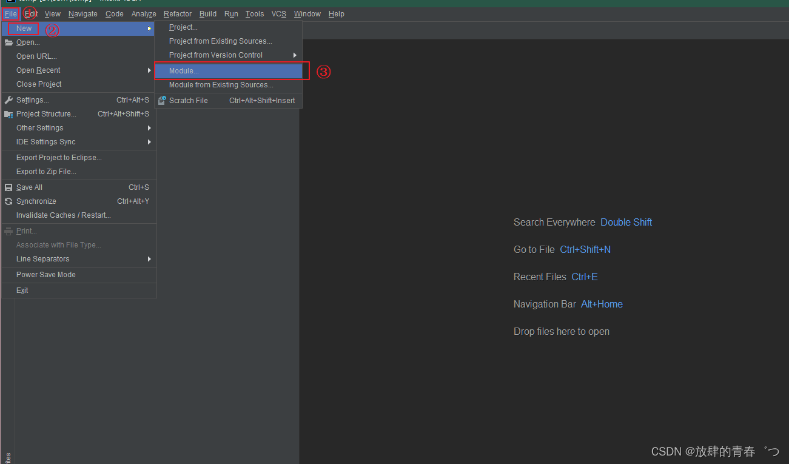This screenshot has height=464, width=789.
Task: Open the Analyze menu
Action: pyautogui.click(x=144, y=14)
